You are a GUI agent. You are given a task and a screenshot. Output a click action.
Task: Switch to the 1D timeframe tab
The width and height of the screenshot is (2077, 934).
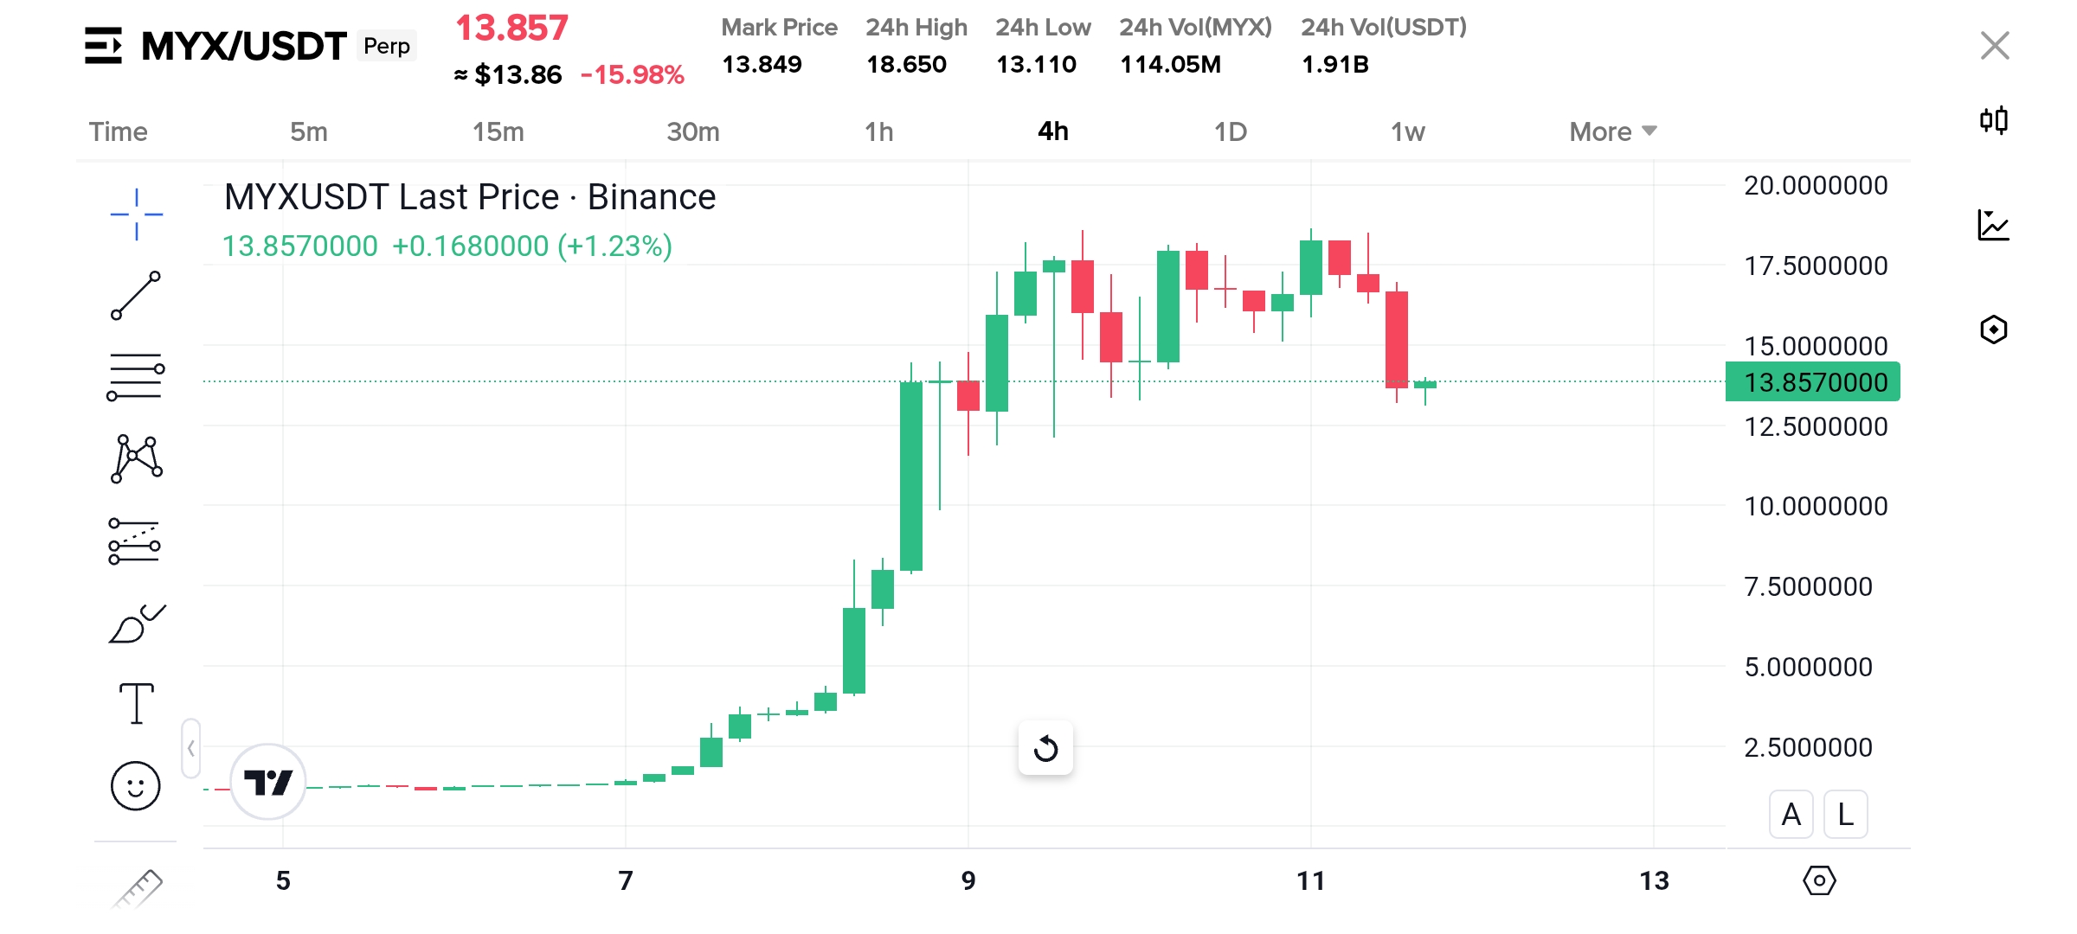coord(1230,131)
